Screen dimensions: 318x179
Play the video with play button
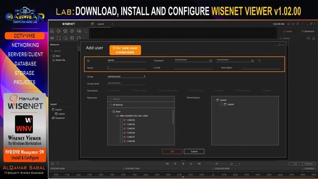(183, 164)
